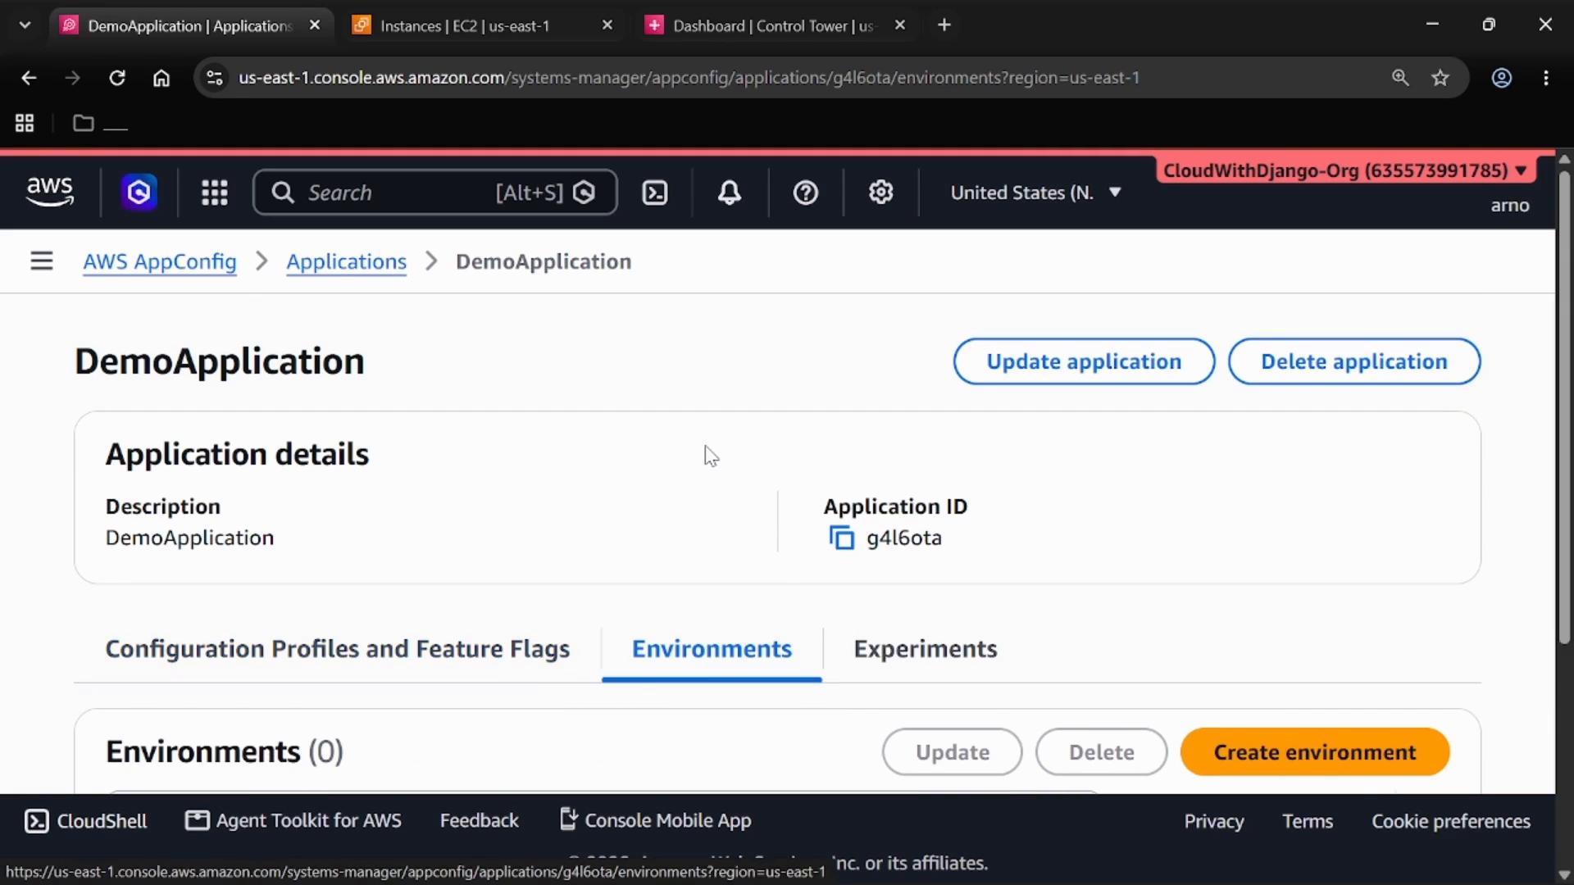Image resolution: width=1574 pixels, height=885 pixels.
Task: Go back in browser history
Action: (x=29, y=78)
